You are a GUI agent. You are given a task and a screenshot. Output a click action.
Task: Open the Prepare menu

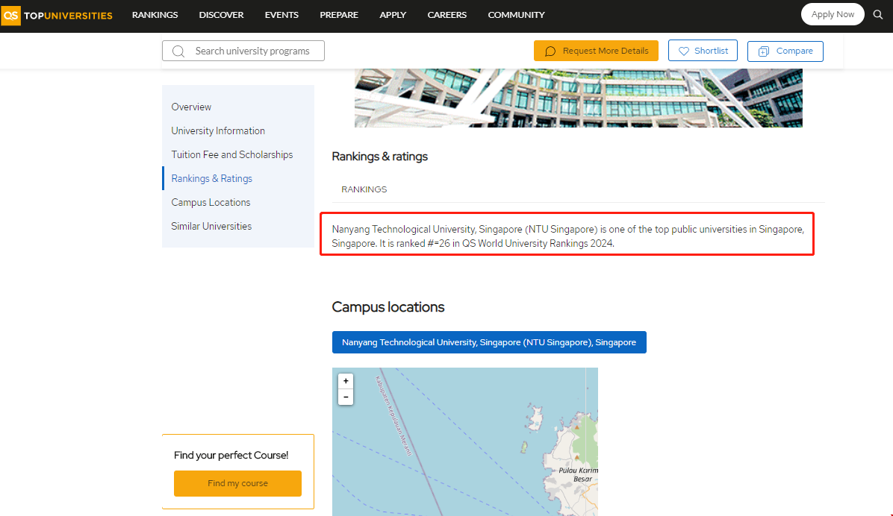(339, 15)
